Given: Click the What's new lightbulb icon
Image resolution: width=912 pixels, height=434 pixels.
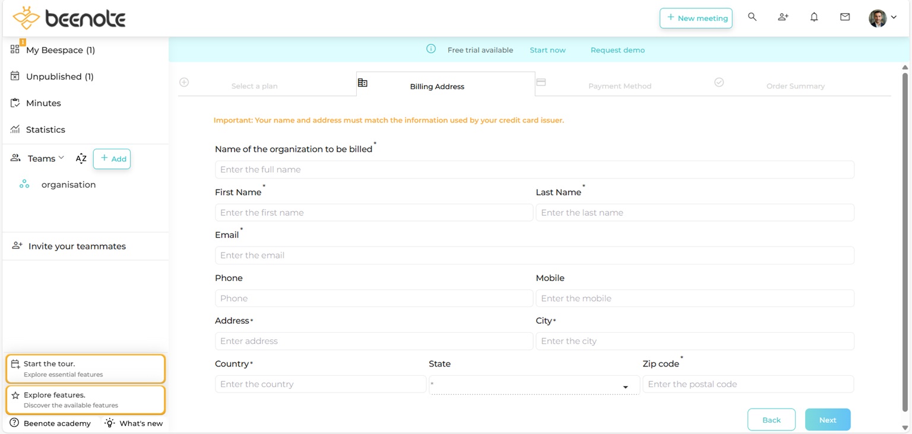Looking at the screenshot, I should click(109, 423).
